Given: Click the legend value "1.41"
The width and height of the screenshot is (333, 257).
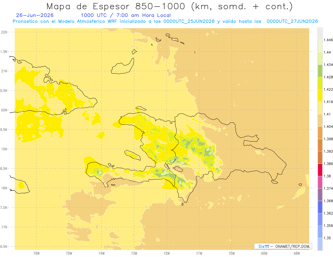Looking at the screenshot, I should pyautogui.click(x=327, y=114).
